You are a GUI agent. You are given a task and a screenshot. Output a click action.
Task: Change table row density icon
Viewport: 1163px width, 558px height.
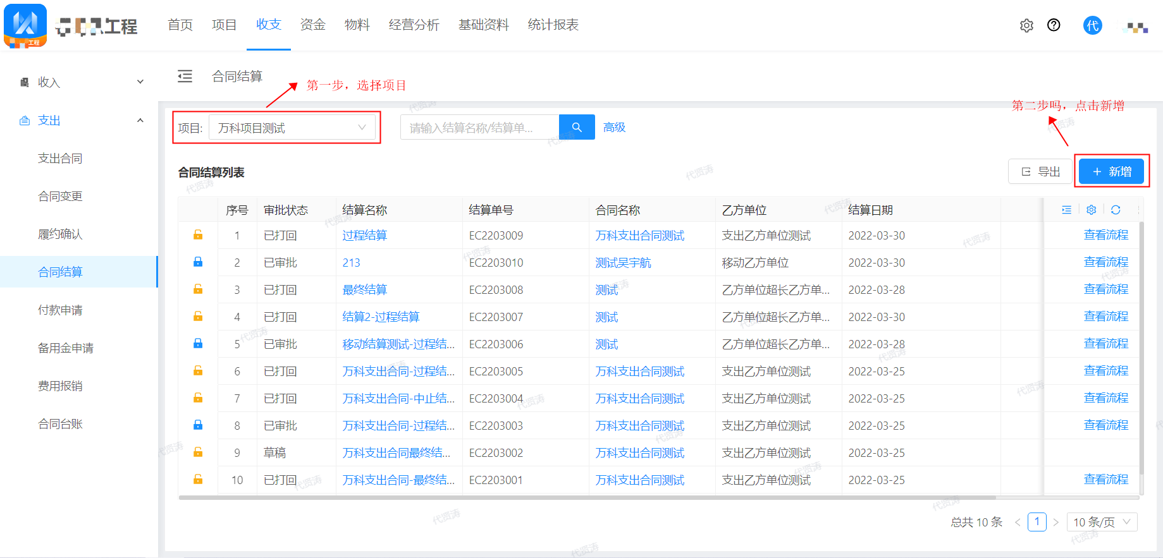click(x=1066, y=210)
